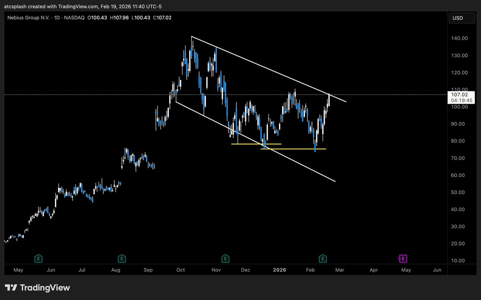This screenshot has width=481, height=300.
Task: Click the earnings badge under August
Action: click(121, 258)
